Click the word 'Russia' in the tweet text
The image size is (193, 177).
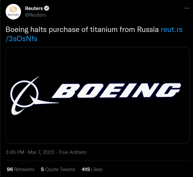pyautogui.click(x=148, y=30)
